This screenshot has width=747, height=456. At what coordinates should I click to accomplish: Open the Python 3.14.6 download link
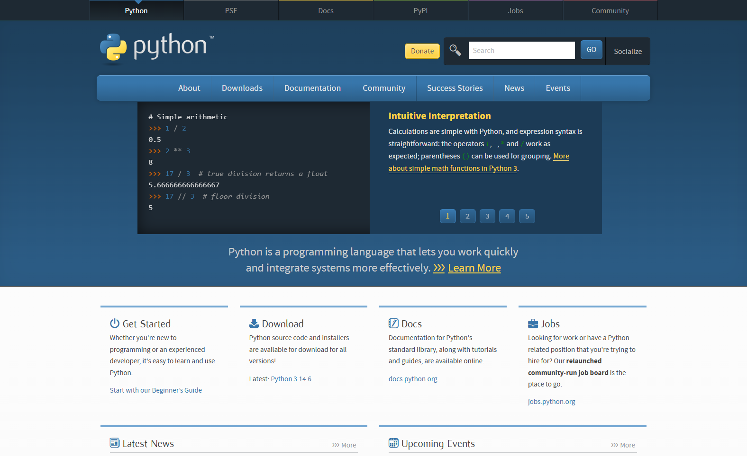click(x=291, y=379)
